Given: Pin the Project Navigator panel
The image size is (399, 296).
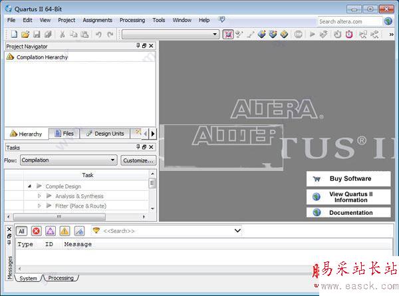Looking at the screenshot, I should coord(138,46).
